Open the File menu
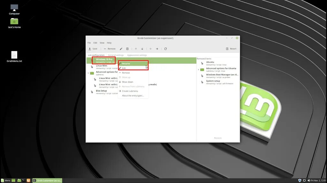The image size is (327, 183). point(89,43)
